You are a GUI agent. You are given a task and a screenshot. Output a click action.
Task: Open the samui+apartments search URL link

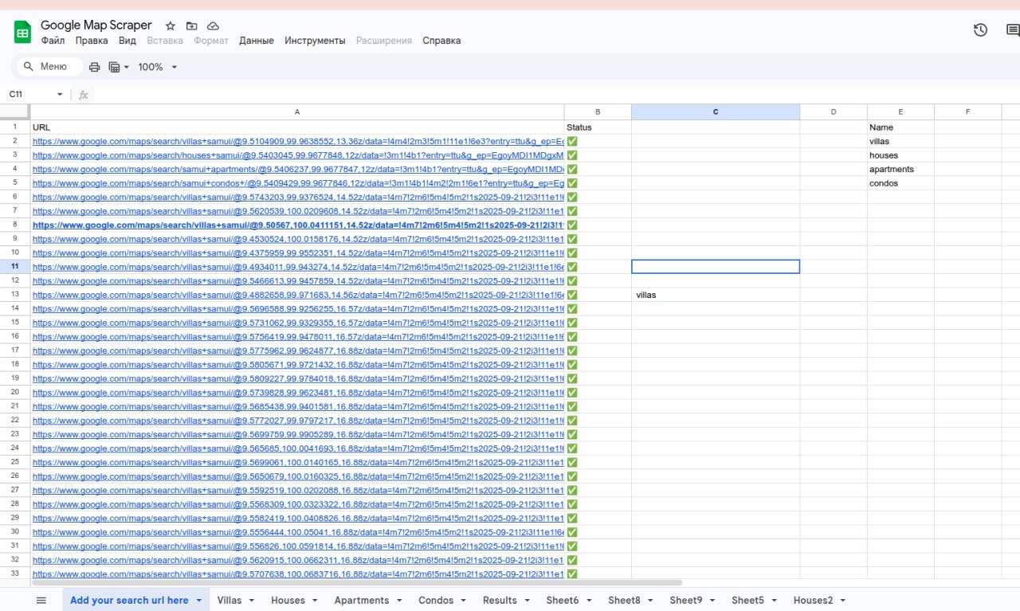298,169
